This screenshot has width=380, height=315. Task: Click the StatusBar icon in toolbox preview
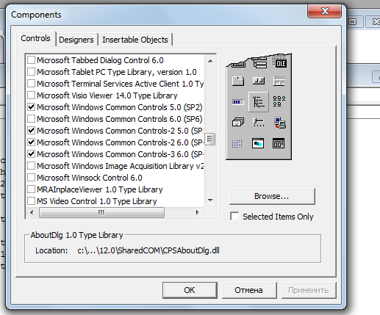279,81
